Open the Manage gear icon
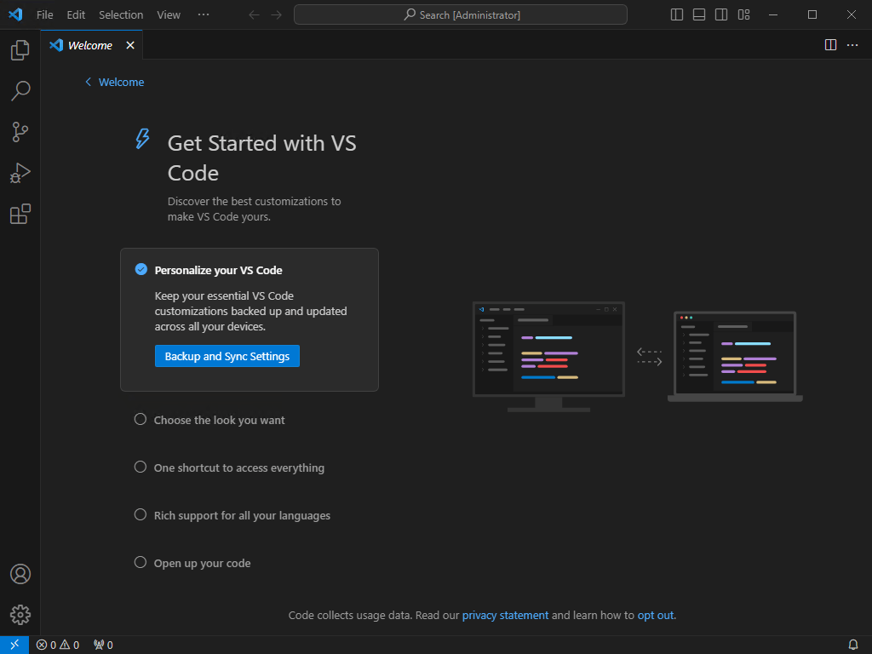 (20, 615)
